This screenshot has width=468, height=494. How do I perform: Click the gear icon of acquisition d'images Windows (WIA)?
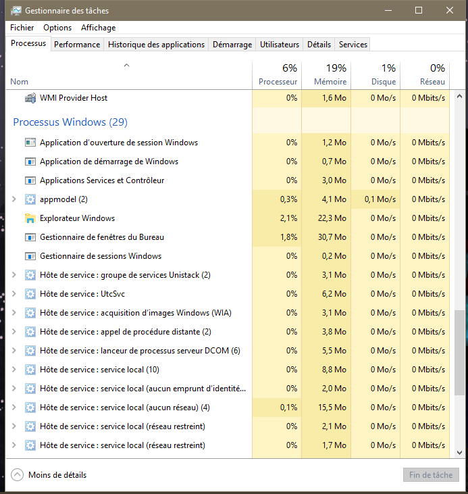click(x=30, y=313)
